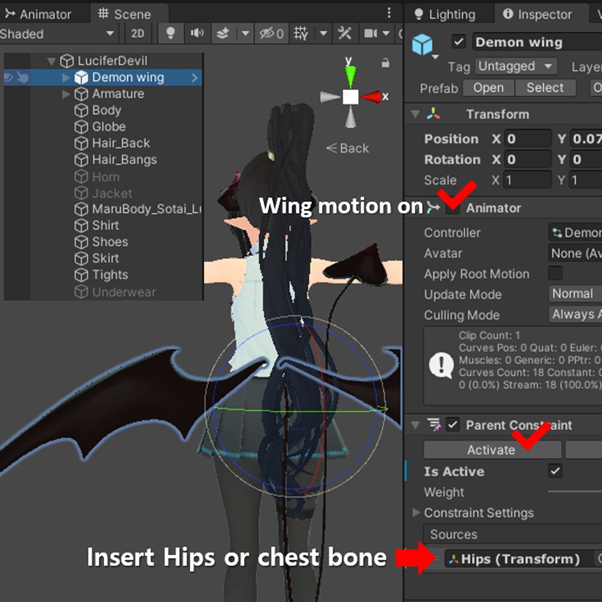Open grid settings dropdown arrow
Viewport: 602px width, 602px height.
point(323,34)
